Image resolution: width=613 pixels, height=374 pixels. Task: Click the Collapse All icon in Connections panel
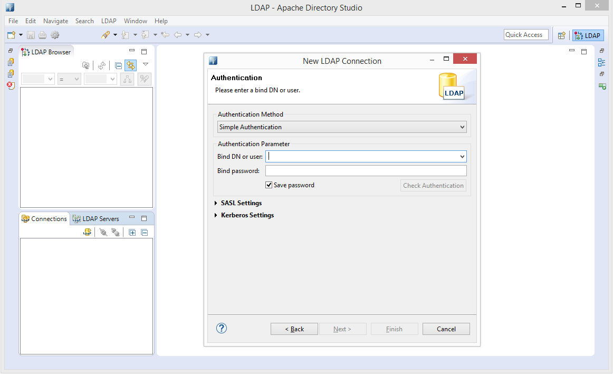point(144,232)
